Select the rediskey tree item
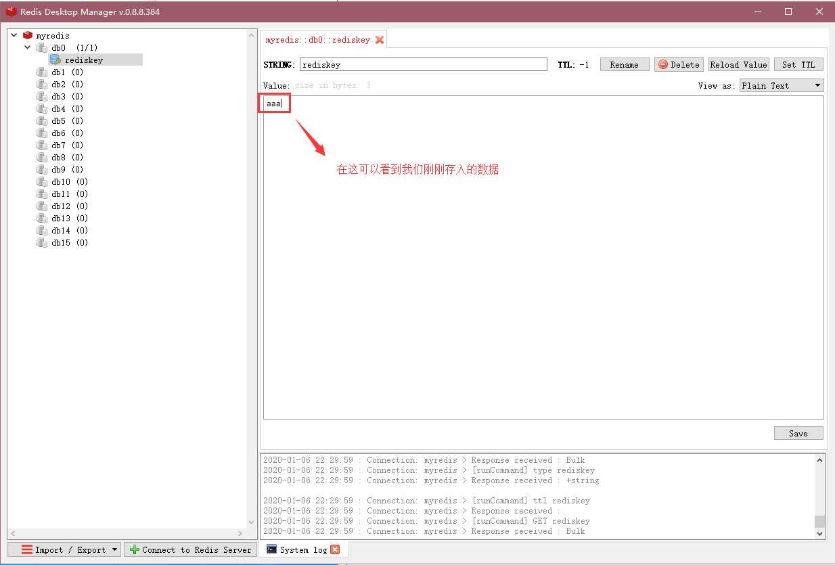This screenshot has height=565, width=835. (95, 60)
